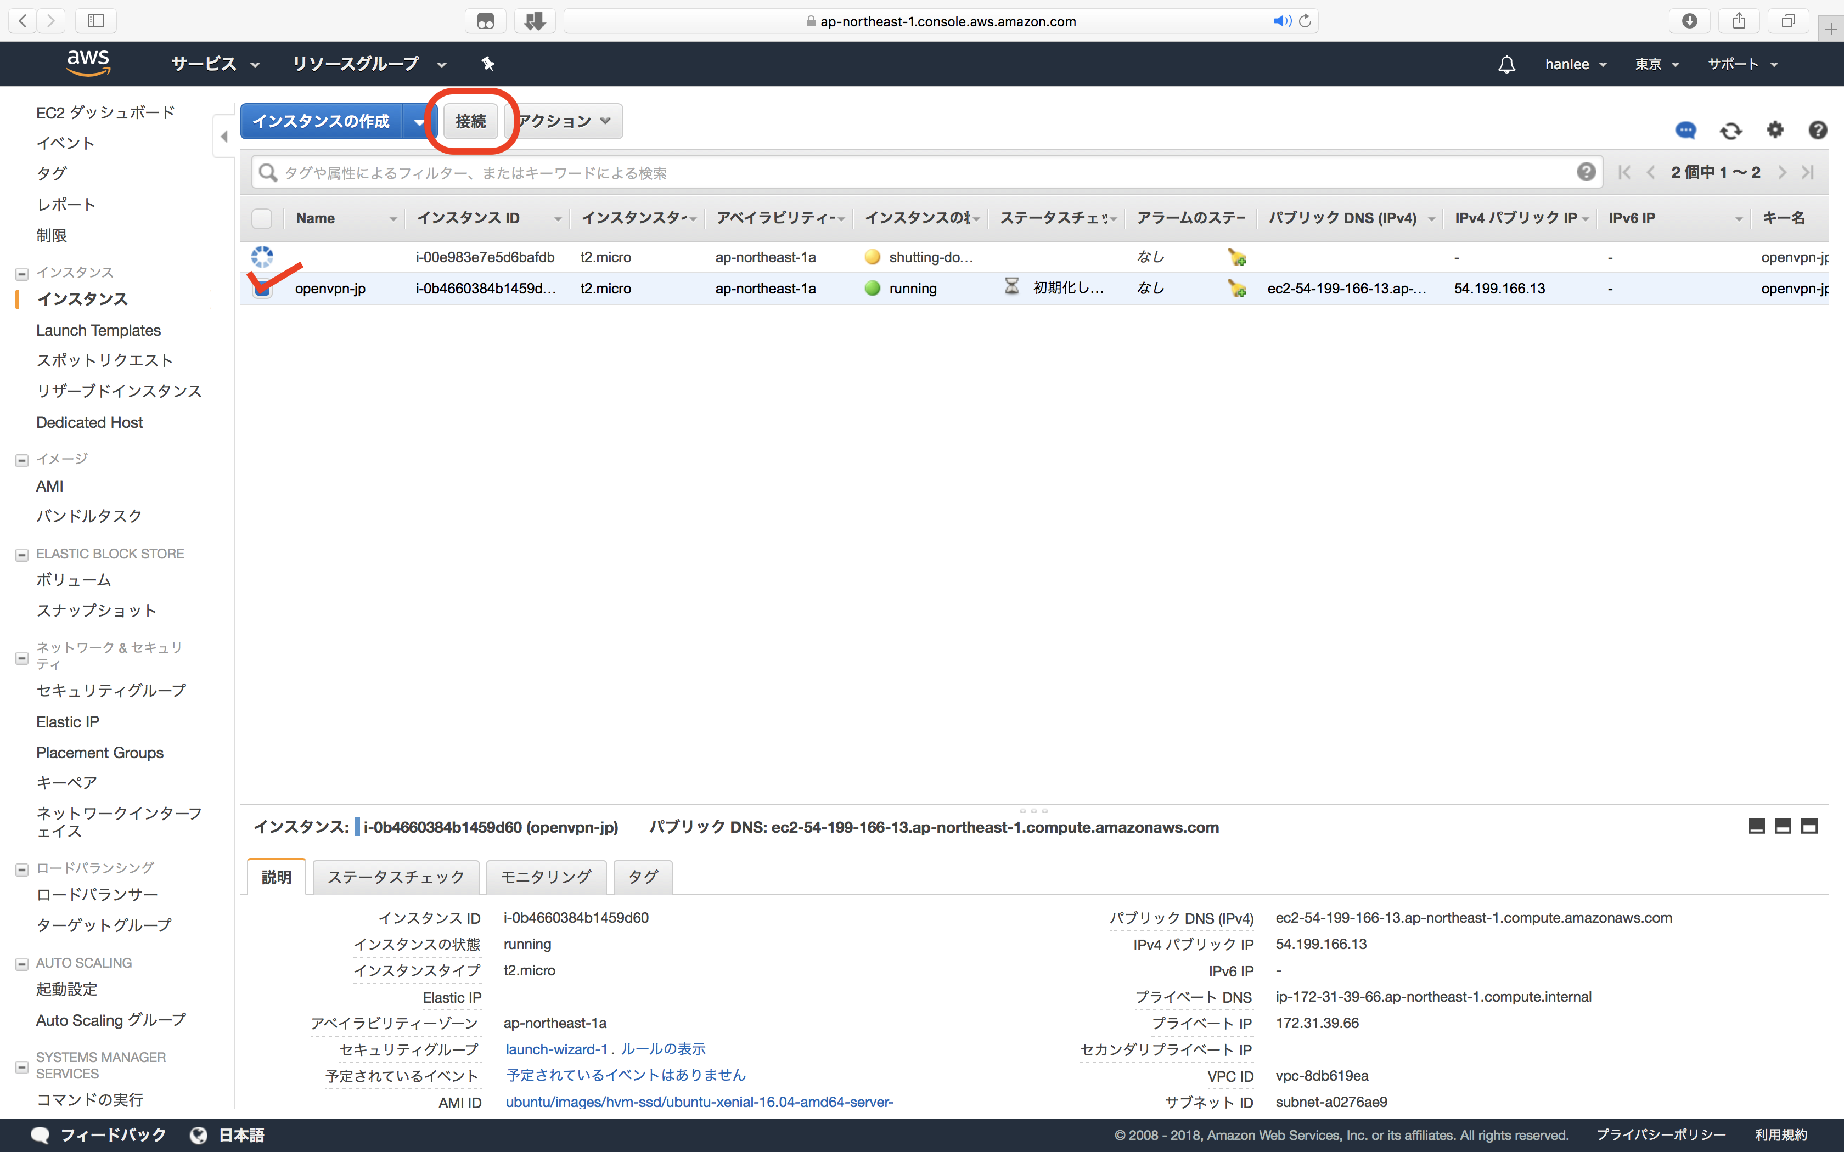Screen dimensions: 1844x1152
Task: Click the フィードバック footer button
Action: 98,1135
